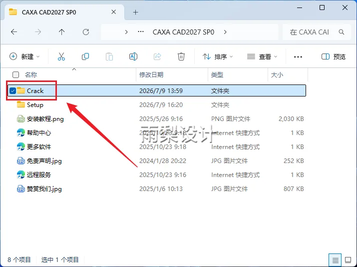This screenshot has width=357, height=267.
Task: Click the Crack folder icon
Action: (x=20, y=90)
